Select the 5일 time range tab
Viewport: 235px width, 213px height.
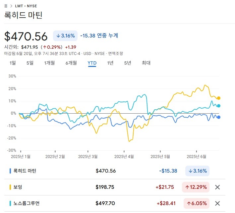tap(30, 63)
